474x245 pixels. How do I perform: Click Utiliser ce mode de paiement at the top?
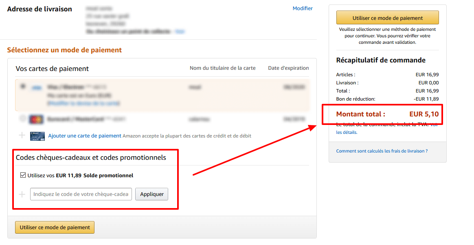[x=387, y=17]
